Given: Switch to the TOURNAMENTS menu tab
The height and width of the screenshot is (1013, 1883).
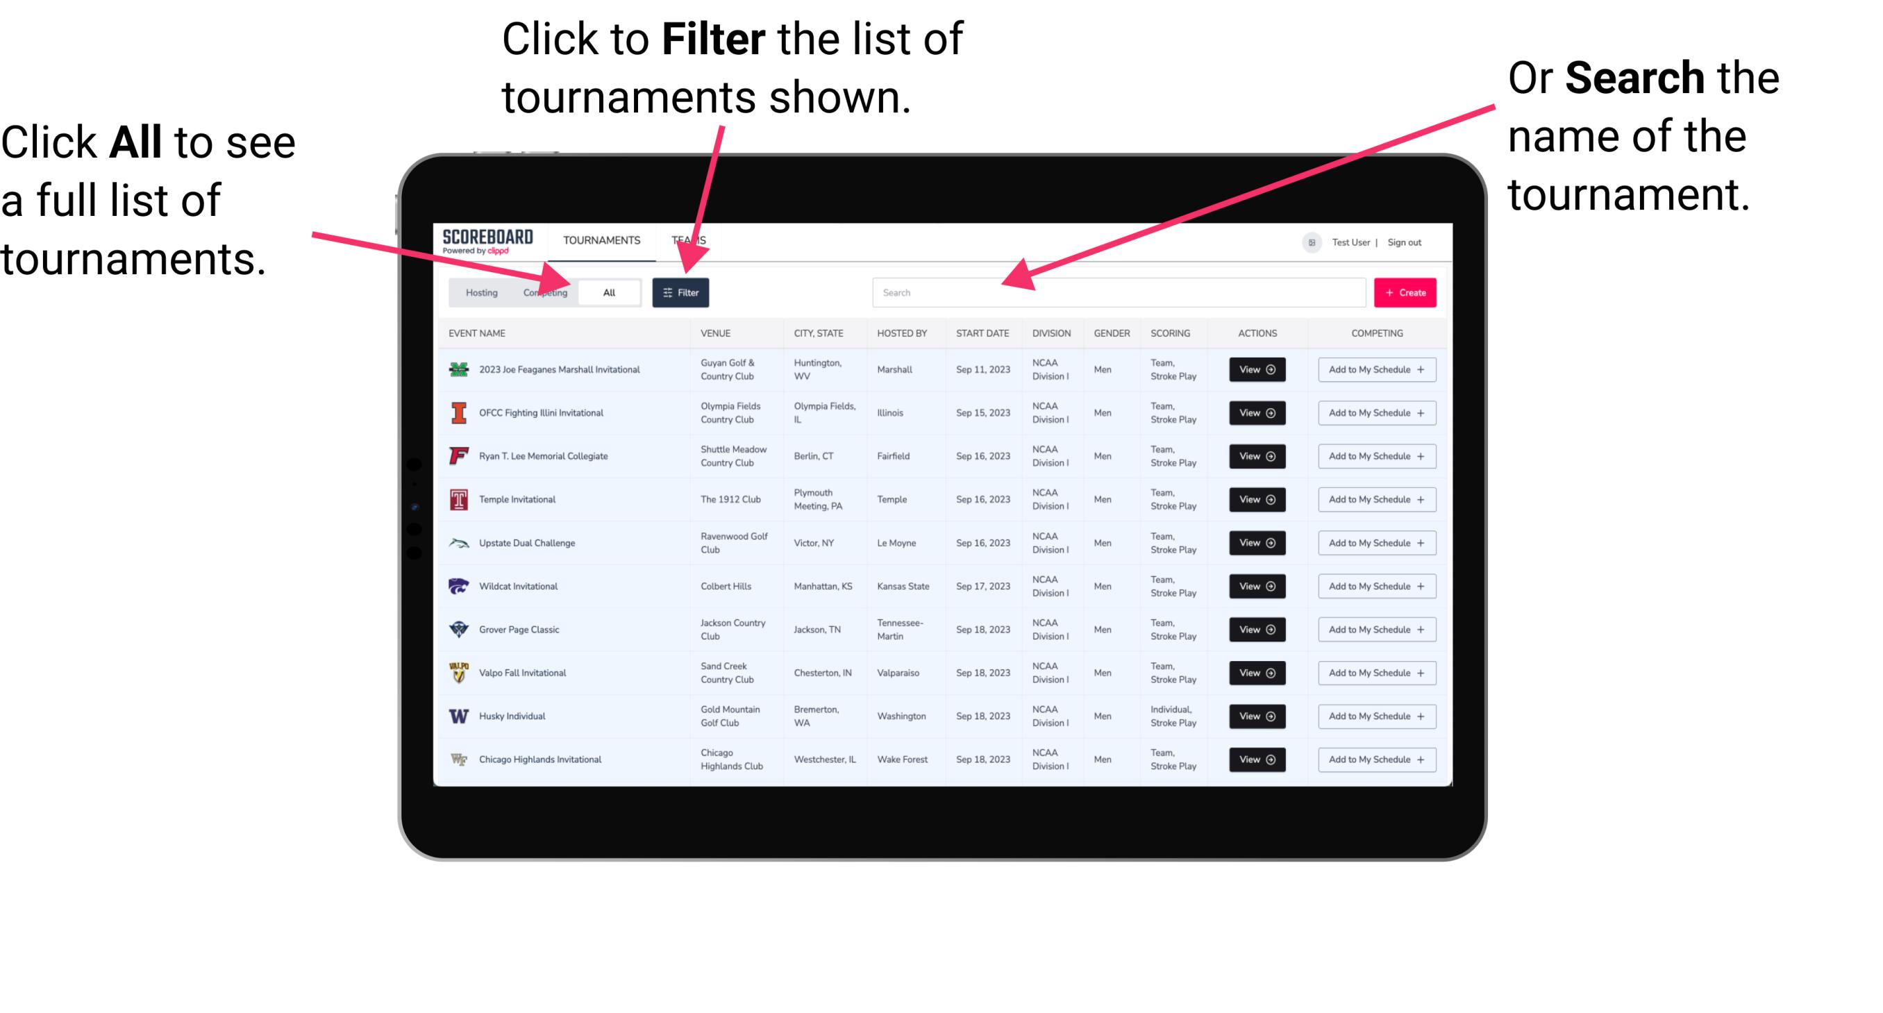Looking at the screenshot, I should tap(601, 238).
